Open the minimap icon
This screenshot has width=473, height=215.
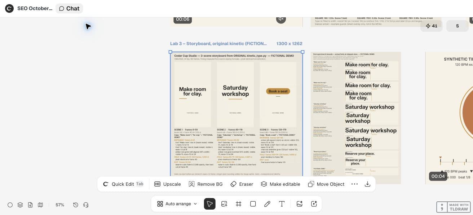point(40,205)
